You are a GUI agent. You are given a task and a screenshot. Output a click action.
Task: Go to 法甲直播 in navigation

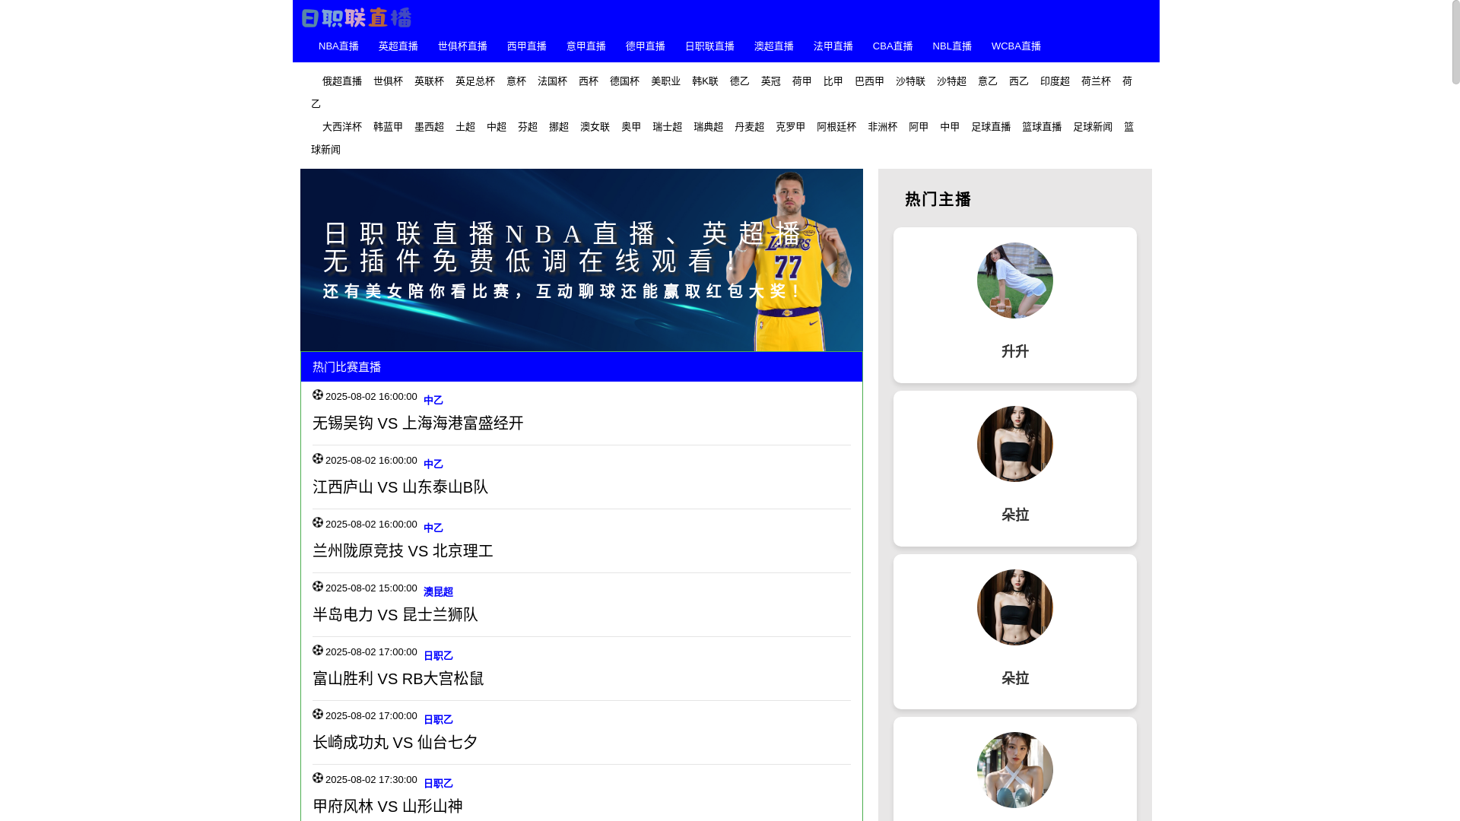pos(833,46)
